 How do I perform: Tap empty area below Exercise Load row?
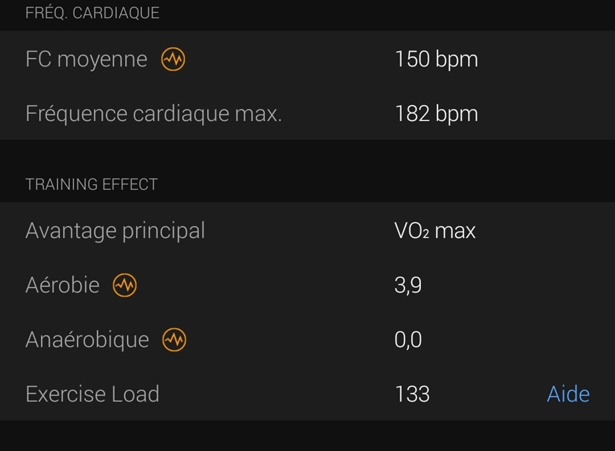point(307,436)
